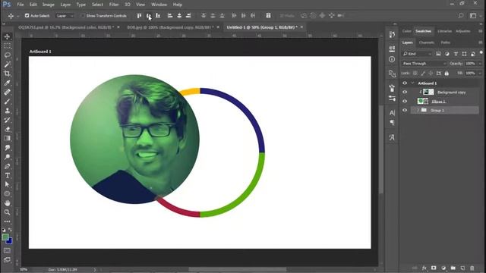Click Align Top Edges icon
Viewport: 486px width, 273px height.
139,15
